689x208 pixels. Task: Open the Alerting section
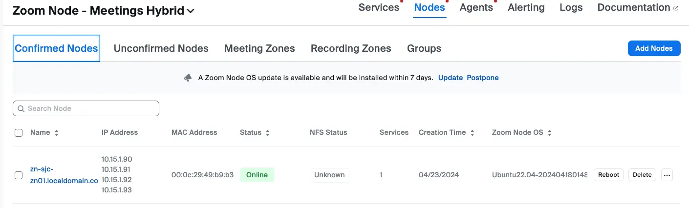[x=526, y=7]
